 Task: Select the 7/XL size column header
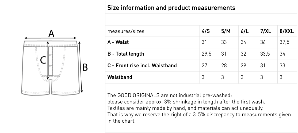click(265, 31)
